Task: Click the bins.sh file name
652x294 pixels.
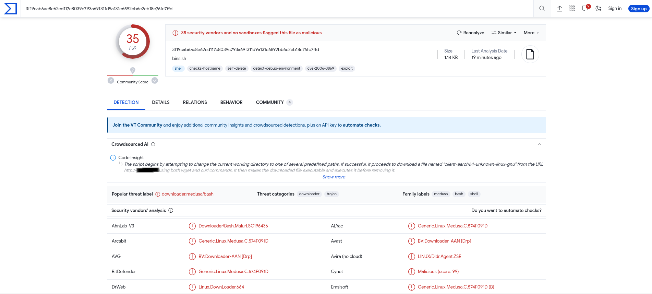Action: pyautogui.click(x=179, y=59)
